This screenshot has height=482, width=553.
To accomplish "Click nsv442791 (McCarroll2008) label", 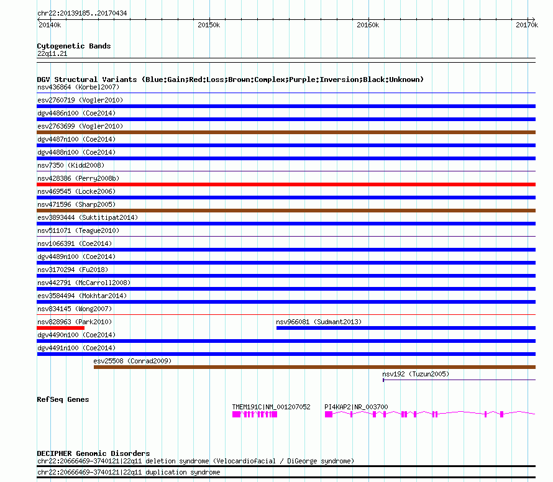I will pos(84,283).
